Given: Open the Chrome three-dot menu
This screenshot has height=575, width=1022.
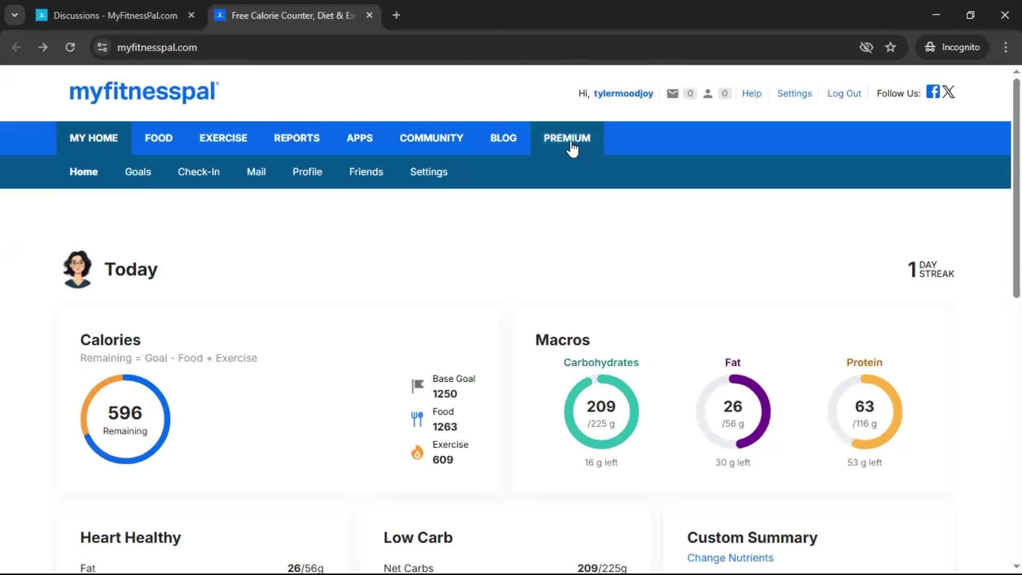Looking at the screenshot, I should (x=1005, y=47).
